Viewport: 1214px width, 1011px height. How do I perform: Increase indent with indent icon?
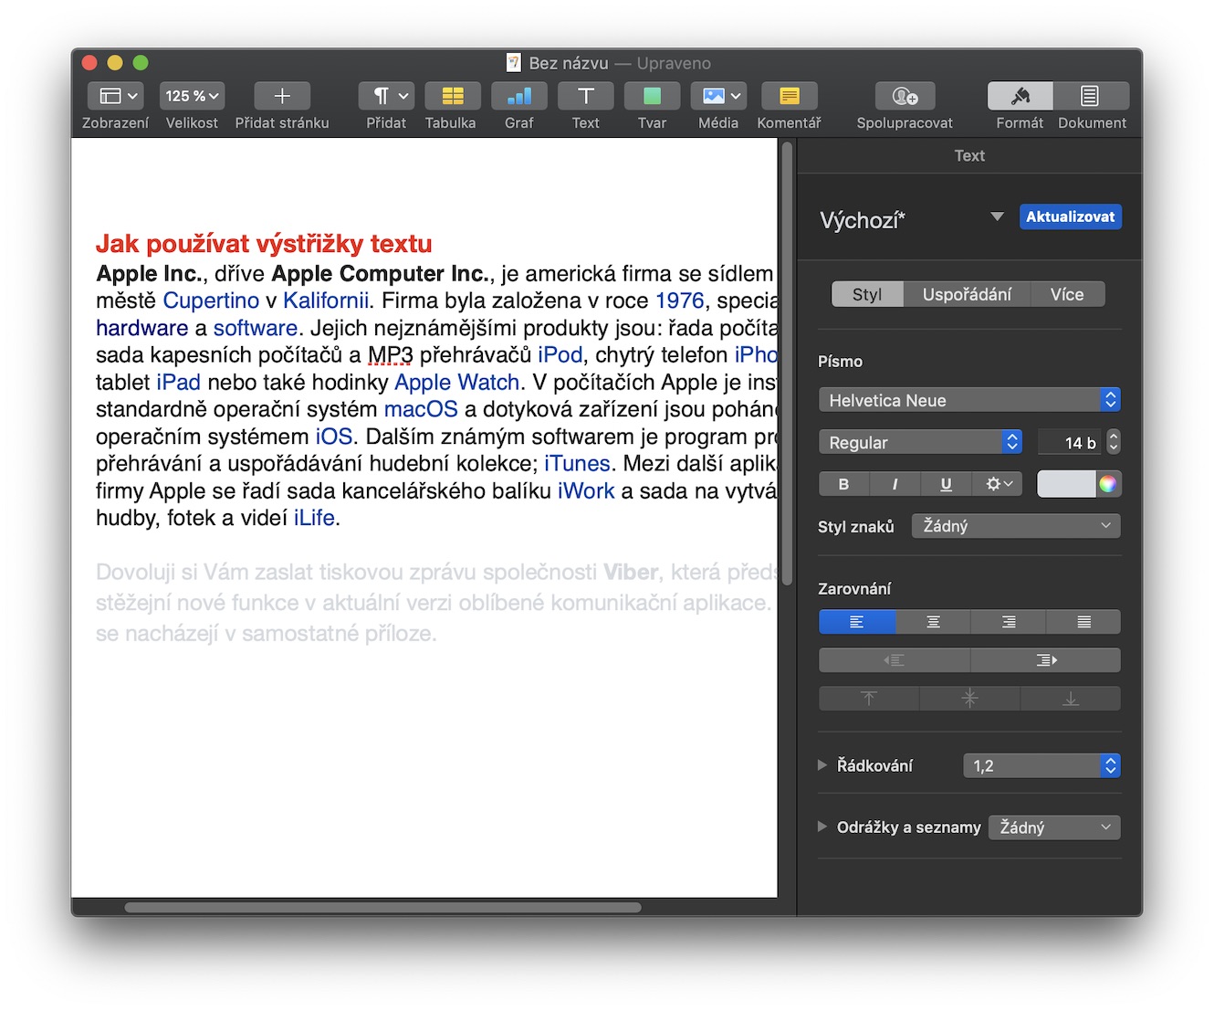pos(1046,660)
